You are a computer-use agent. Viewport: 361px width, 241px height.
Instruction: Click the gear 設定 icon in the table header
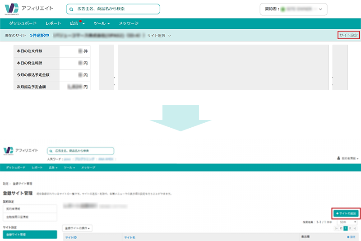348,237
